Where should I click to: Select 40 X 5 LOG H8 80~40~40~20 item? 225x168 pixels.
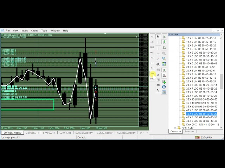(x=201, y=114)
